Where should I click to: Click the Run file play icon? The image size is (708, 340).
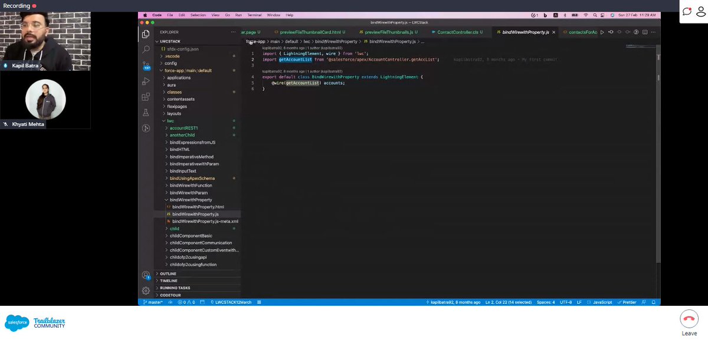pyautogui.click(x=602, y=32)
